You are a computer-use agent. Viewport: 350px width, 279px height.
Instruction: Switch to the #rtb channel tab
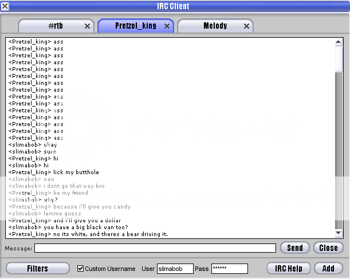[55, 26]
